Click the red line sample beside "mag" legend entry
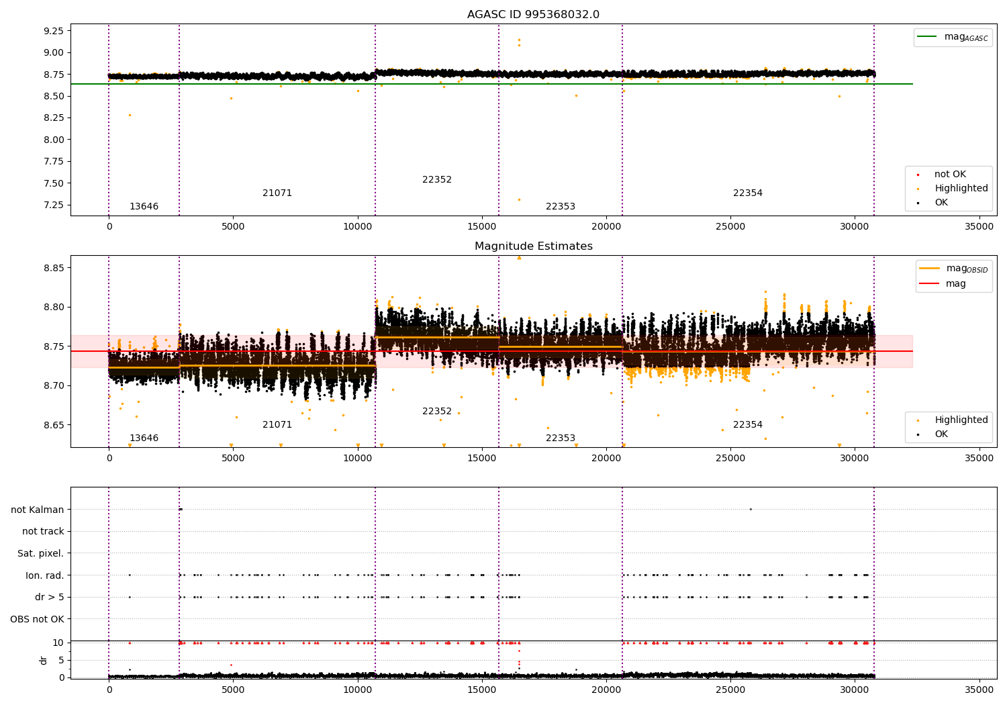Image resolution: width=1007 pixels, height=705 pixels. click(930, 284)
